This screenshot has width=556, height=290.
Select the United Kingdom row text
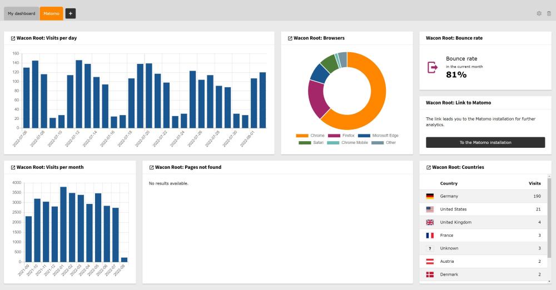(456, 222)
